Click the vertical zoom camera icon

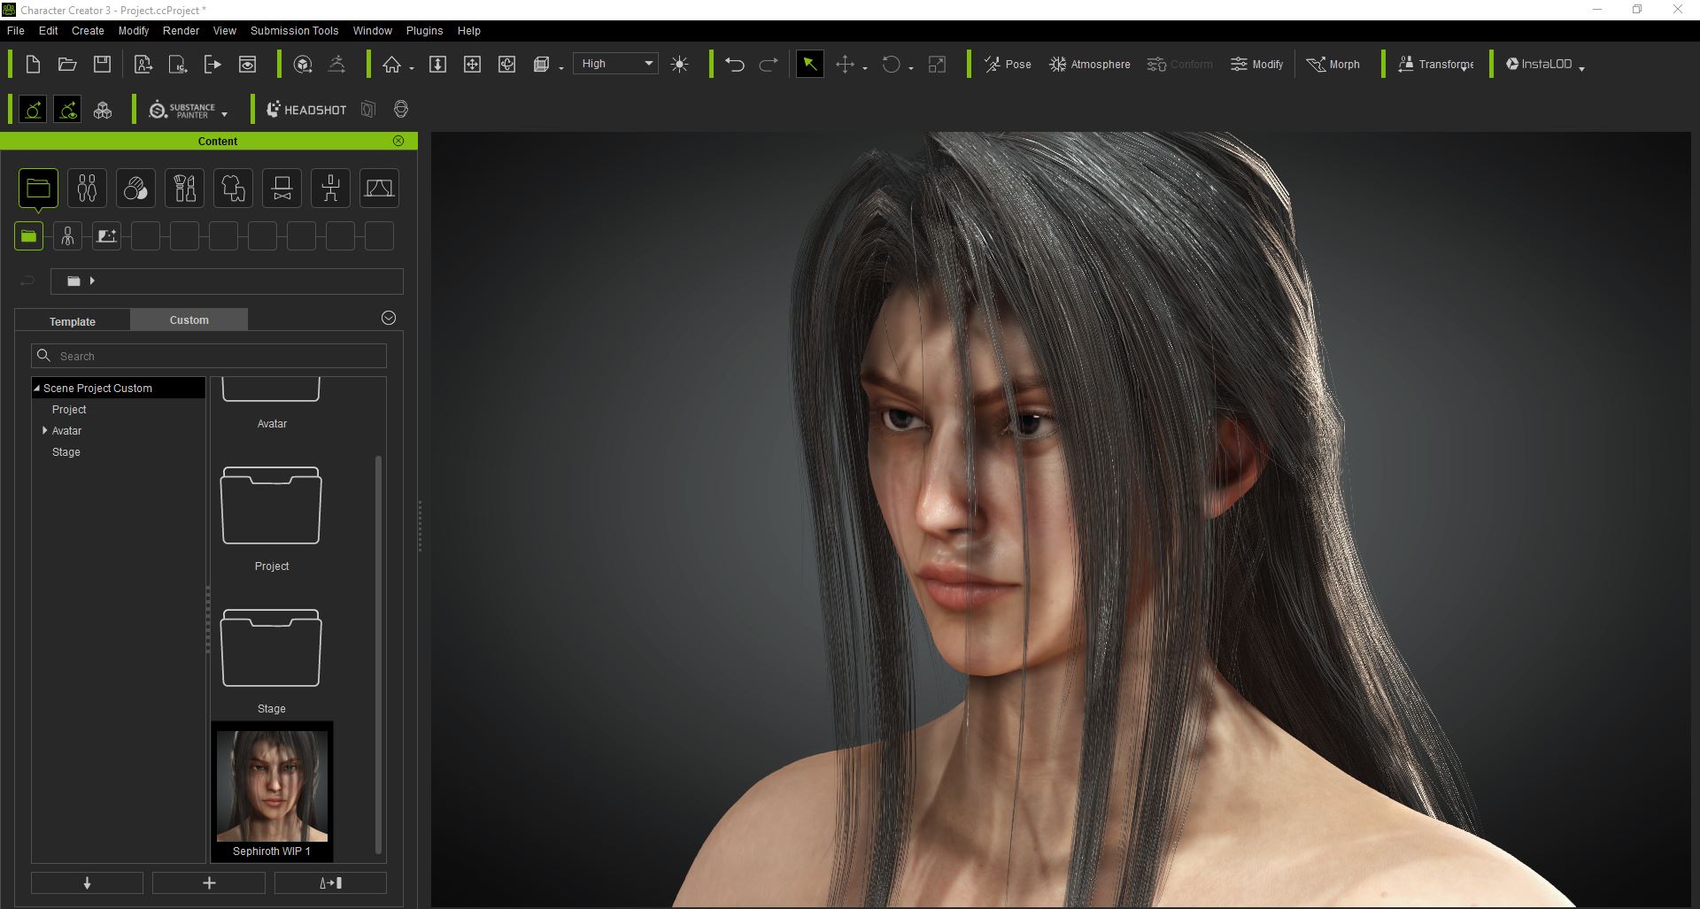pyautogui.click(x=437, y=64)
